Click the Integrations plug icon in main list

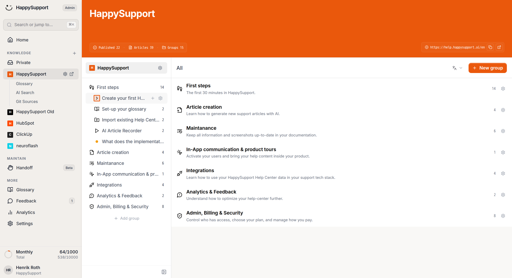pos(180,173)
